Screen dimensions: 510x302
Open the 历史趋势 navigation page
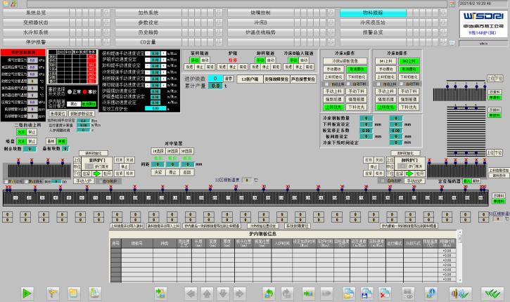[148, 32]
